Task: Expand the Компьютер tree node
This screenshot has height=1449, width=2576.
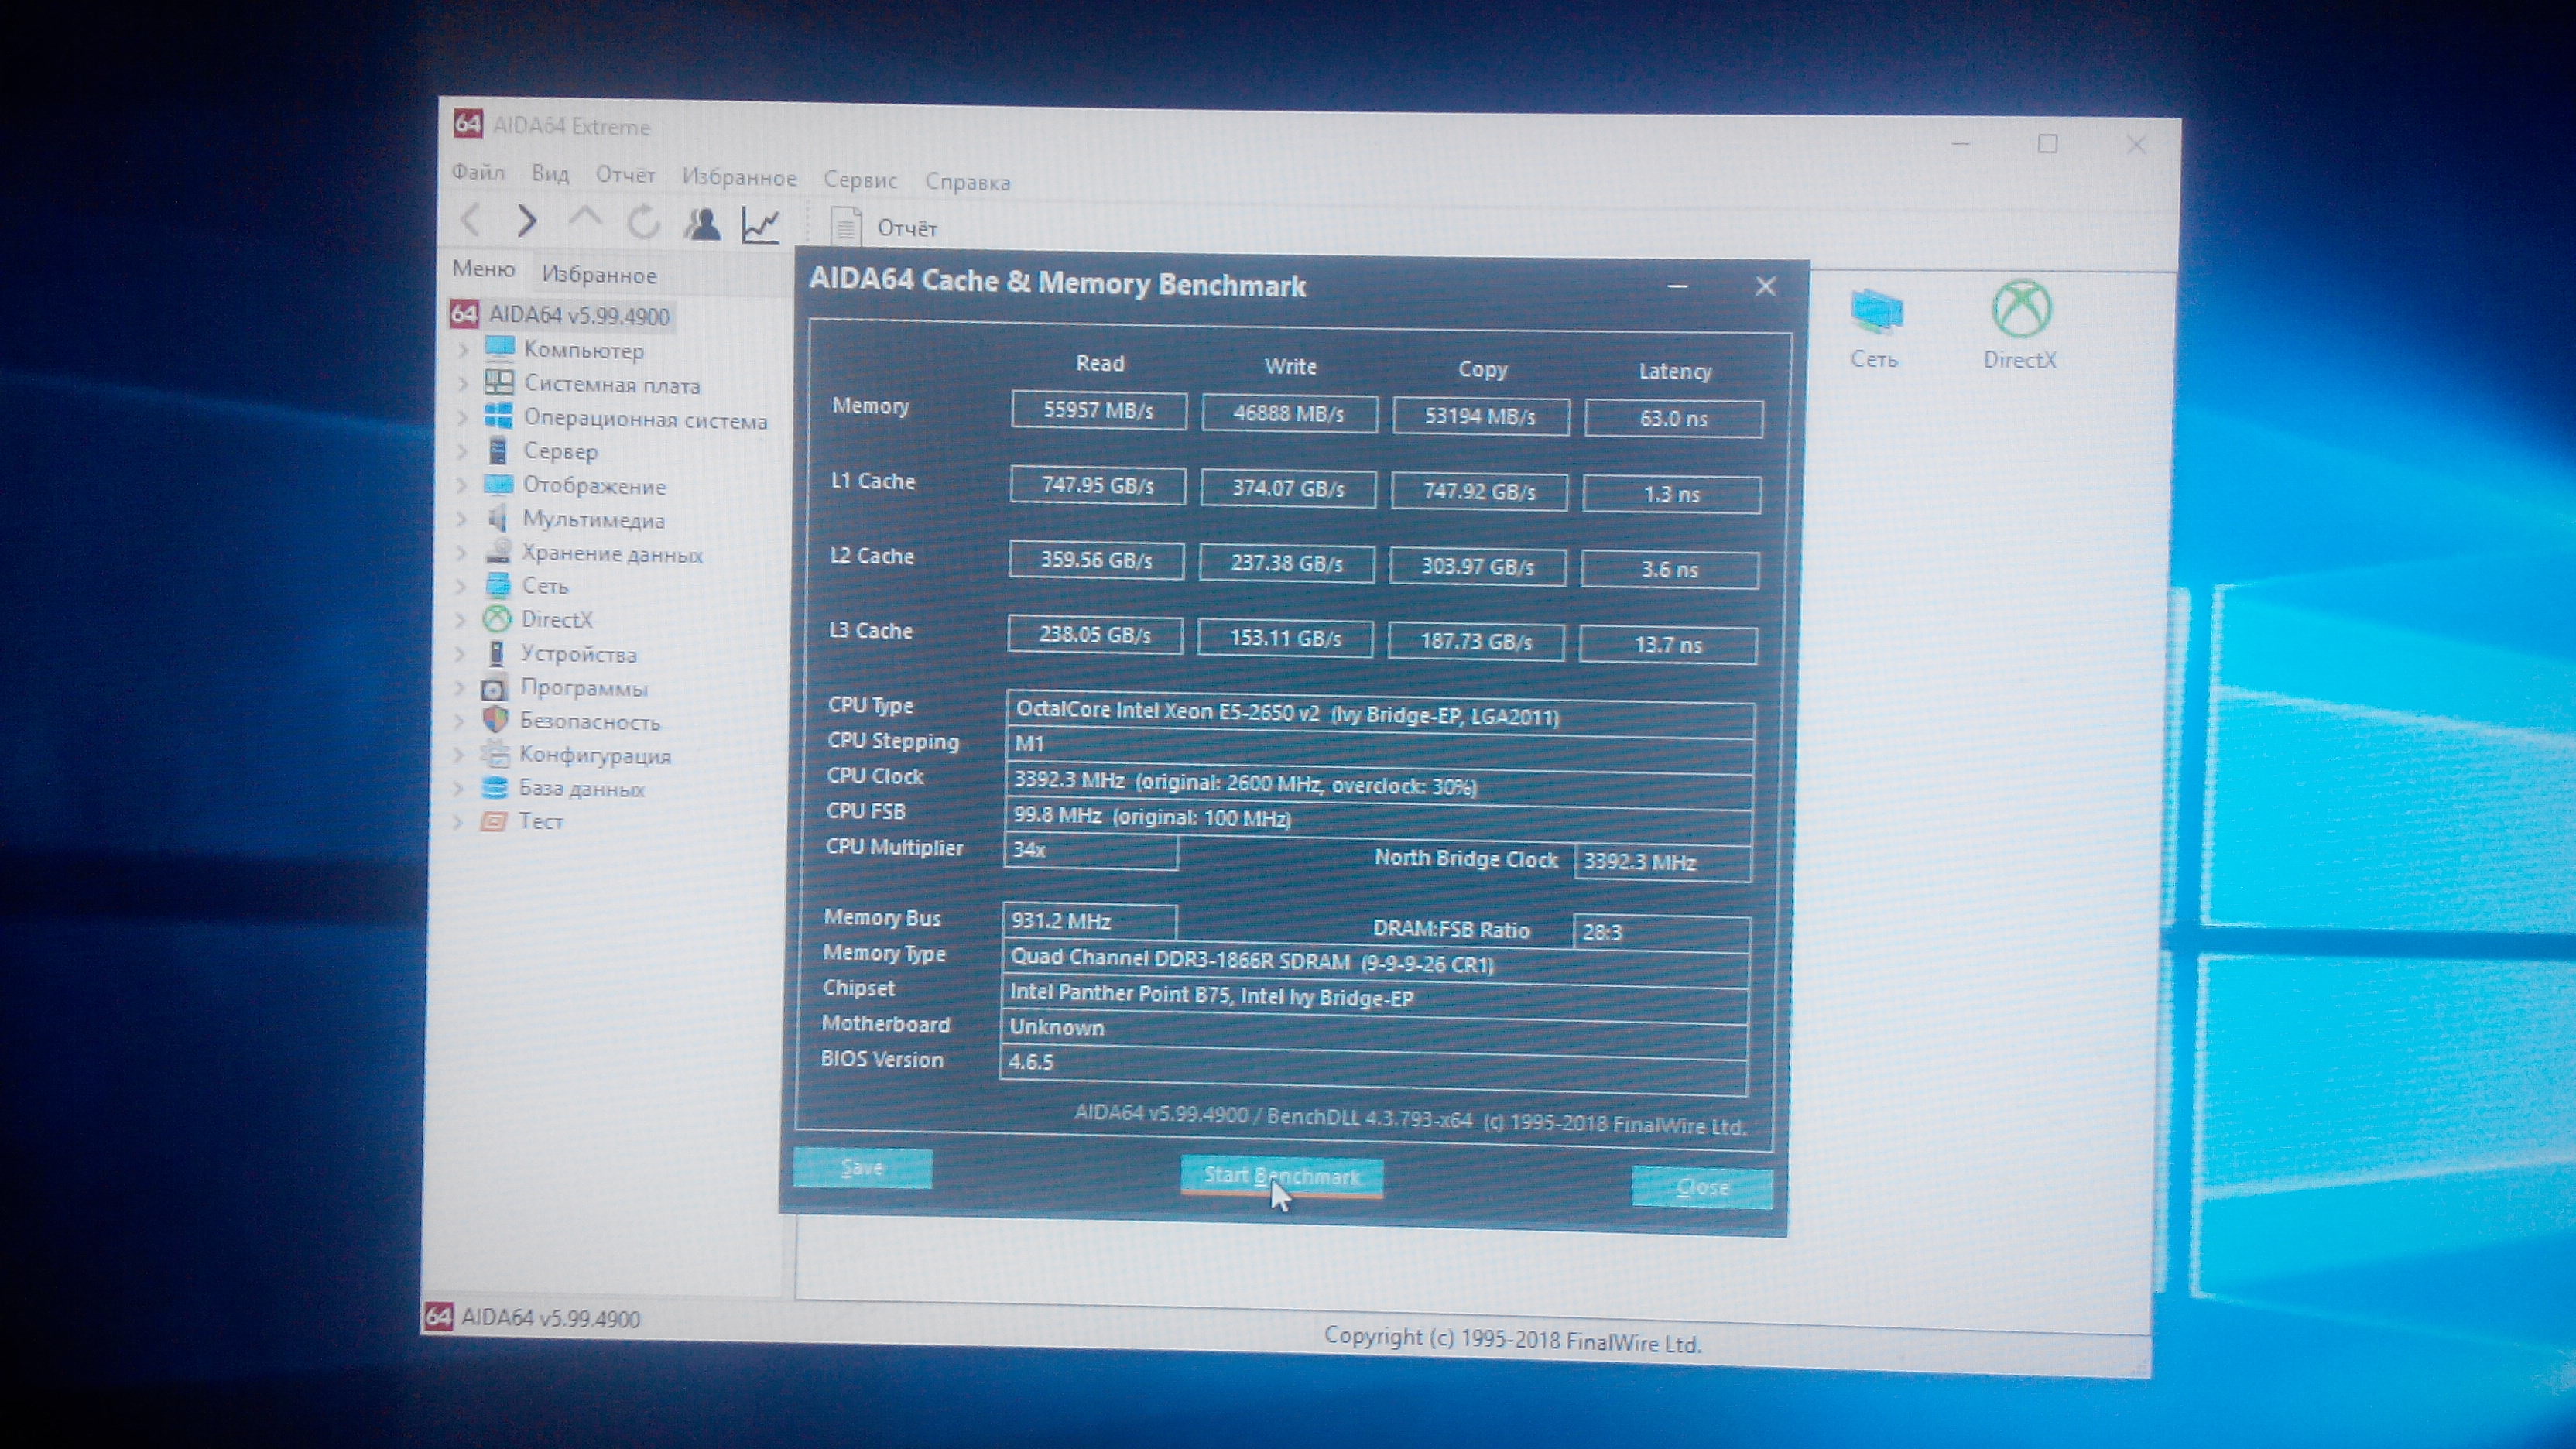Action: tap(463, 351)
